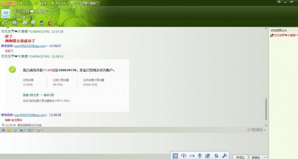This screenshot has height=159, width=298.
Task: Expand the picture send options arrow
Action: (x=25, y=130)
